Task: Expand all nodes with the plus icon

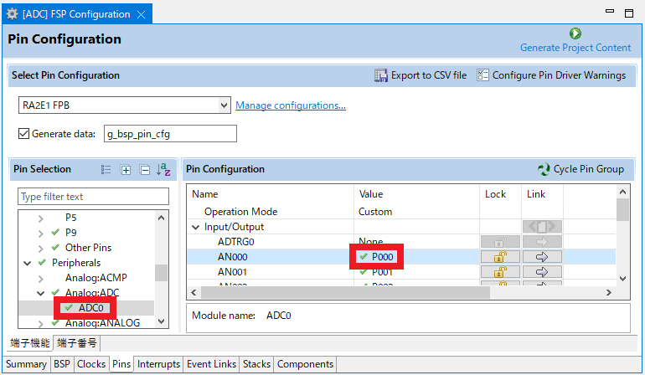Action: pyautogui.click(x=126, y=169)
